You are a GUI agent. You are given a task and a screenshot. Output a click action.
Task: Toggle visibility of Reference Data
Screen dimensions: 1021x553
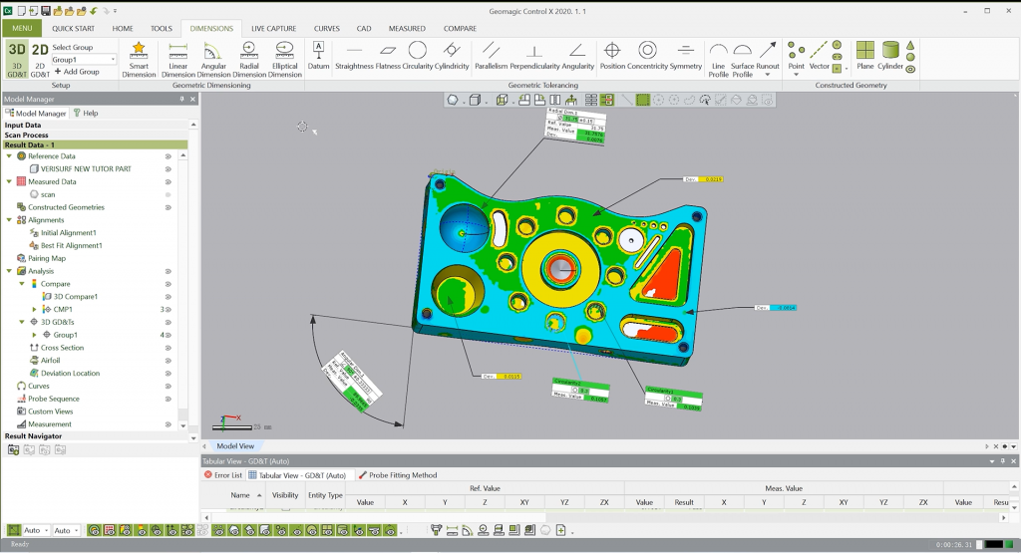click(168, 156)
